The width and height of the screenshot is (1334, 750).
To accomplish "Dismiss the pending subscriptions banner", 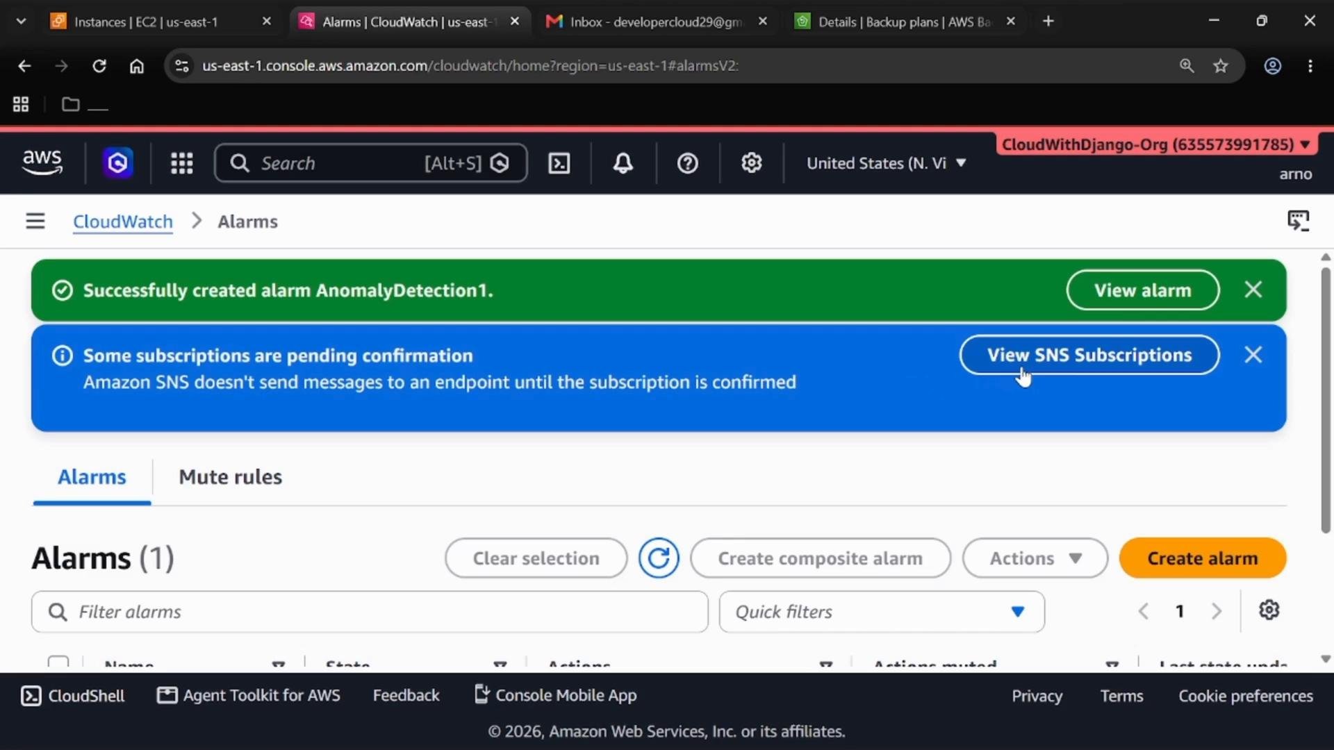I will (x=1253, y=355).
